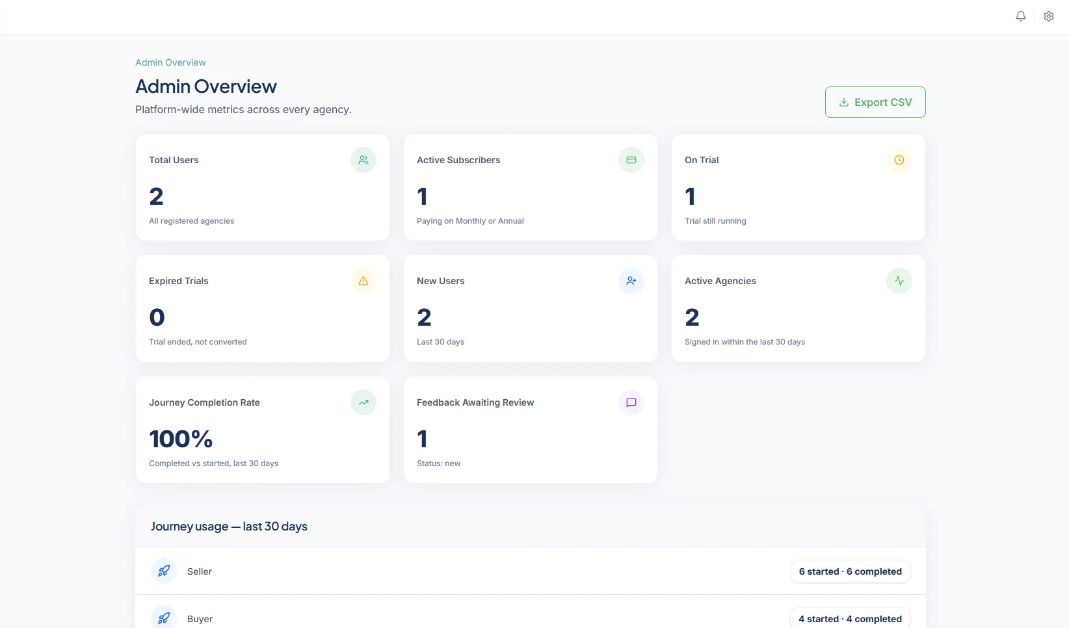Click the "All registered agencies" caption

191,221
